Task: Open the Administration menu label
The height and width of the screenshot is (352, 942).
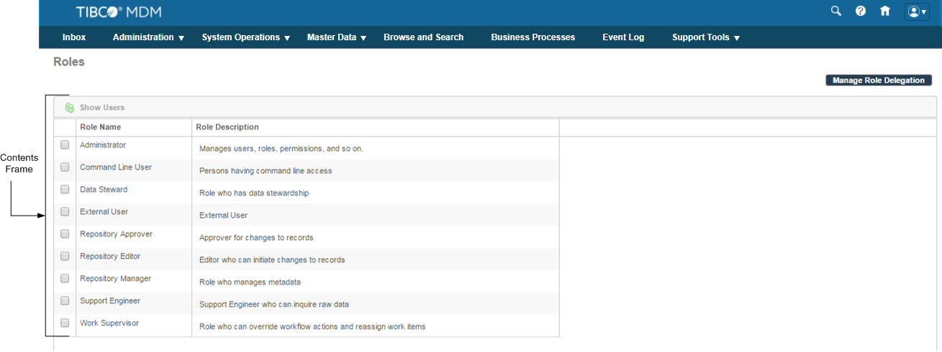Action: click(x=143, y=37)
